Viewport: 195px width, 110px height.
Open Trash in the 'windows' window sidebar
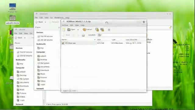(x=41, y=85)
